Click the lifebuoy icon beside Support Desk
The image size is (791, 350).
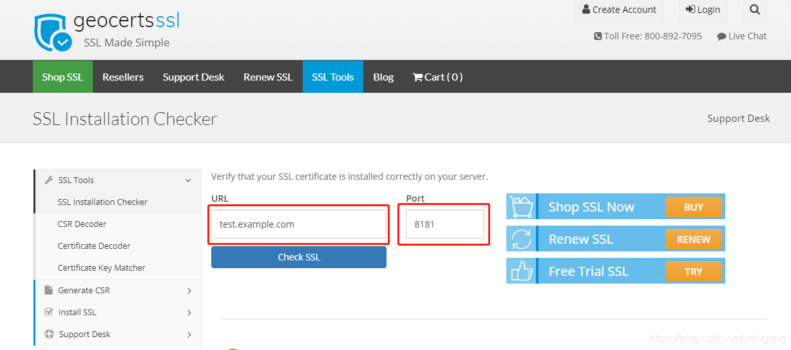point(49,334)
